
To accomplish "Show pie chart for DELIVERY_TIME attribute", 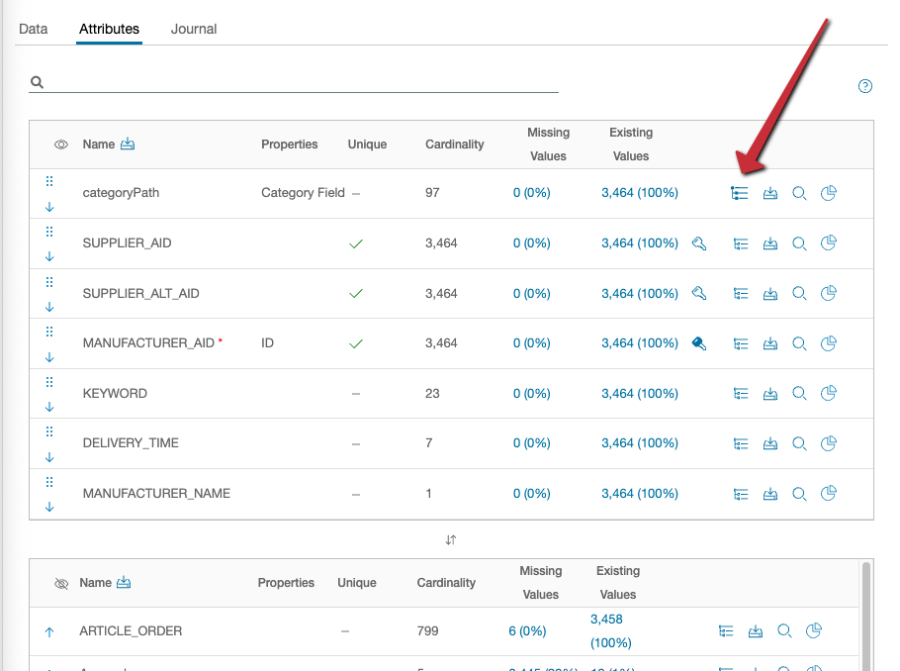I will (x=829, y=442).
